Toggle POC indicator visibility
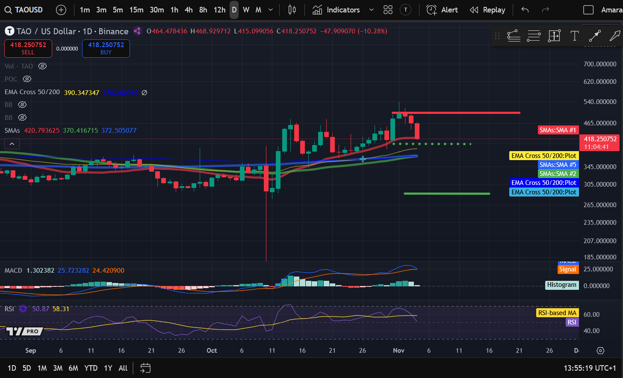This screenshot has height=378, width=623. coord(27,79)
